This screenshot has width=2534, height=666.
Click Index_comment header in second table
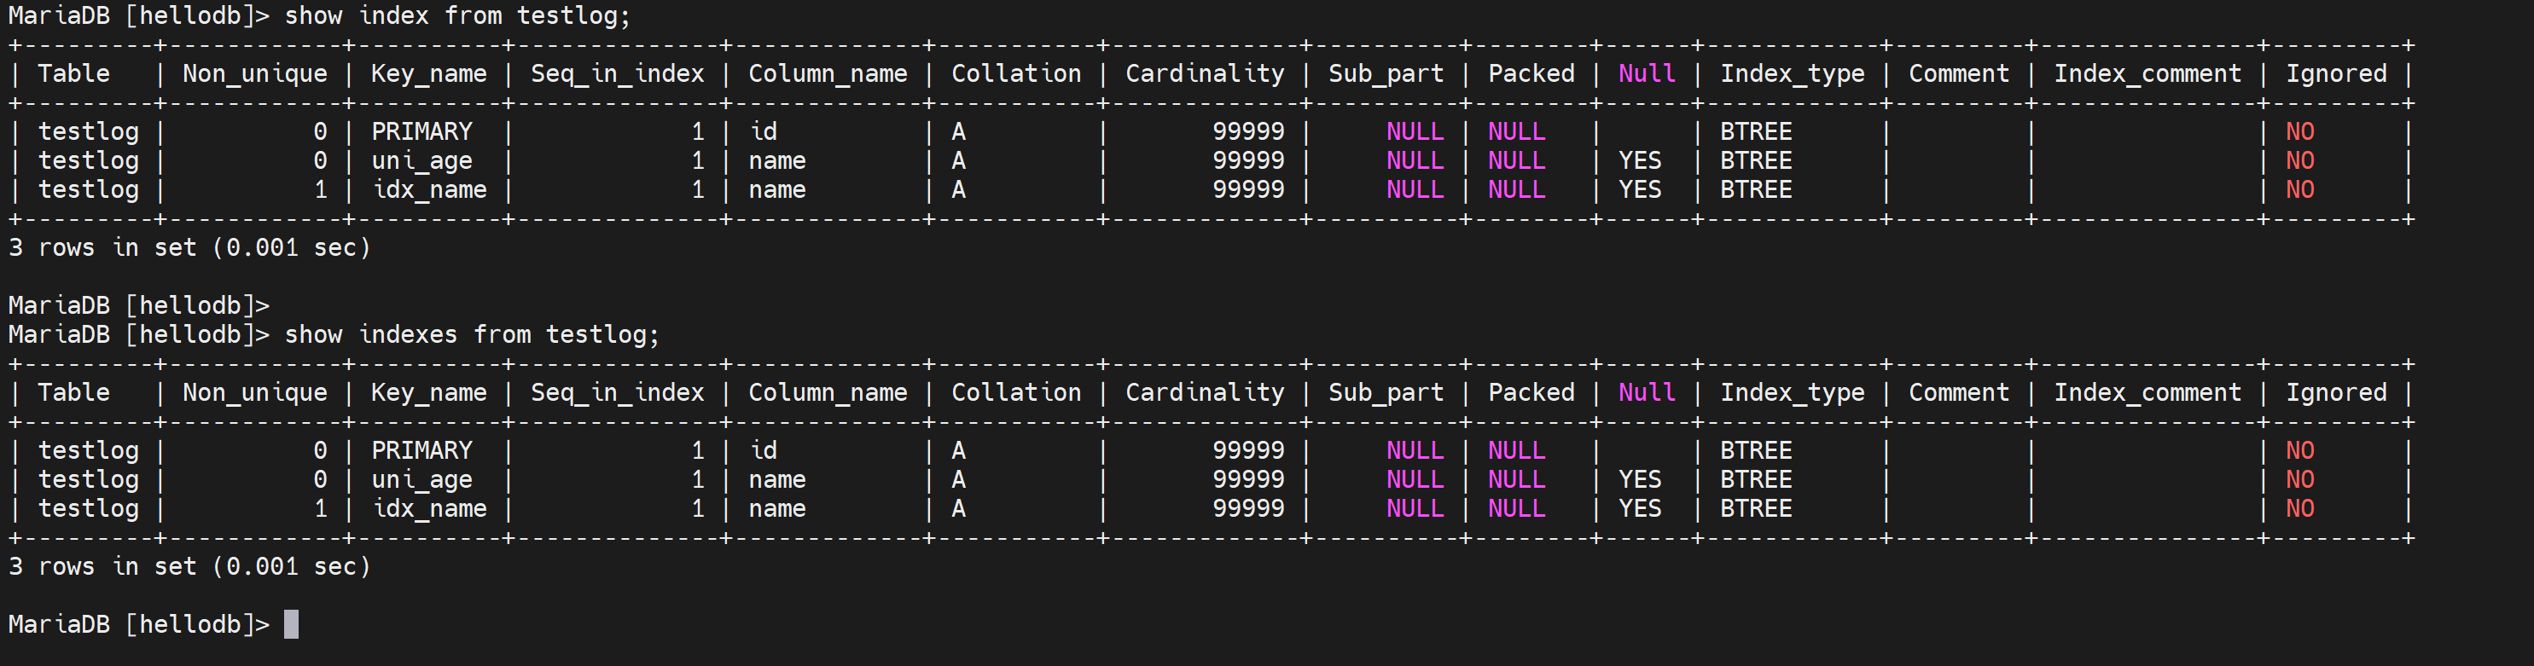(2147, 392)
